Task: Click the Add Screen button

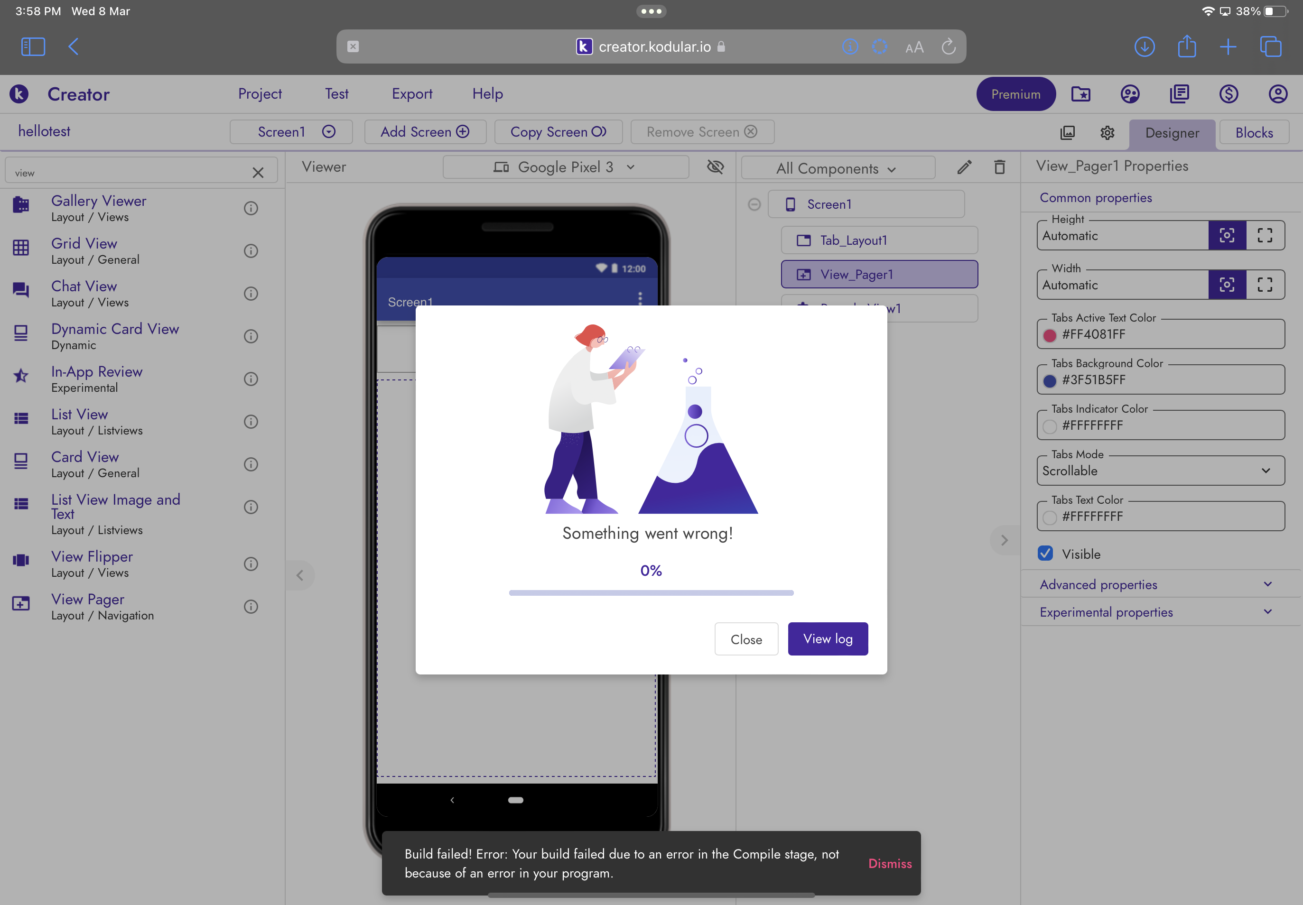Action: 425,132
